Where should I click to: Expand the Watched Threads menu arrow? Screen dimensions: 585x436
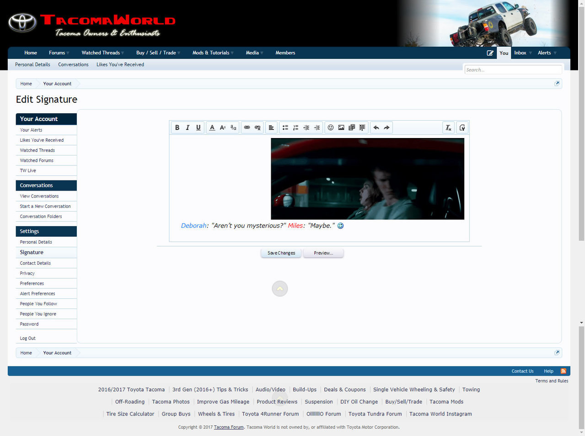(x=123, y=53)
